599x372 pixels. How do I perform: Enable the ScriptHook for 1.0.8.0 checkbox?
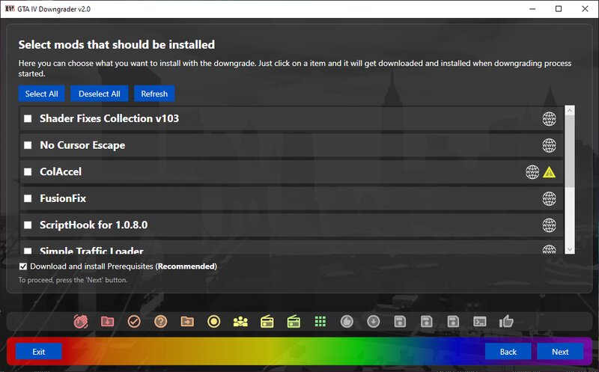28,225
